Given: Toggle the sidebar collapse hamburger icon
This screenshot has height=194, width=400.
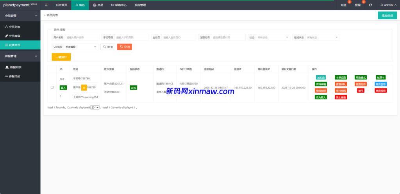Looking at the screenshot, I should [x=46, y=5].
